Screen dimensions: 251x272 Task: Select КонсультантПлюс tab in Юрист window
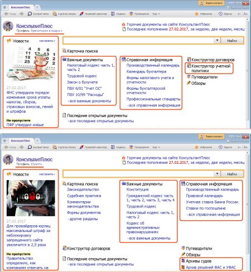tap(21, 140)
